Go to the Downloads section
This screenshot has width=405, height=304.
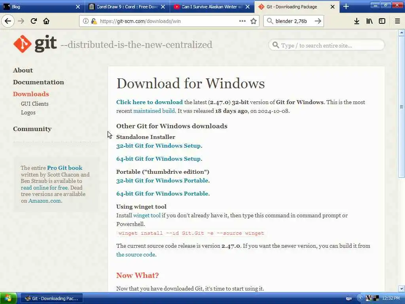coord(31,94)
